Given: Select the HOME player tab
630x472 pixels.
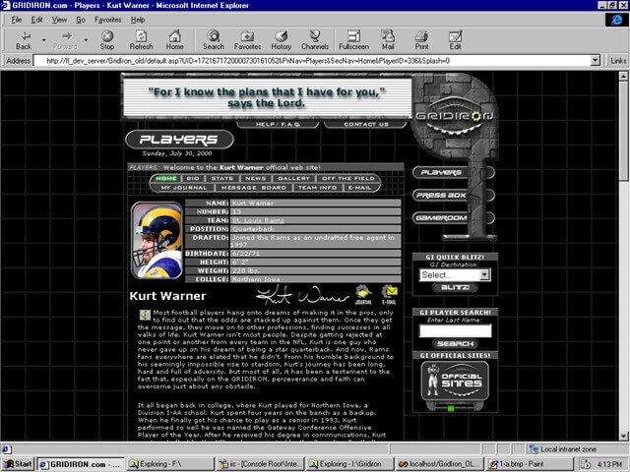Looking at the screenshot, I should coord(166,178).
